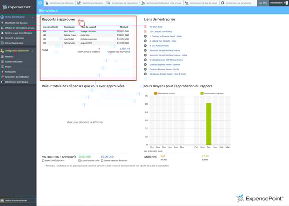The height and width of the screenshot is (206, 289).
Task: Click list icon beside Sources facturables
Action: point(2,62)
